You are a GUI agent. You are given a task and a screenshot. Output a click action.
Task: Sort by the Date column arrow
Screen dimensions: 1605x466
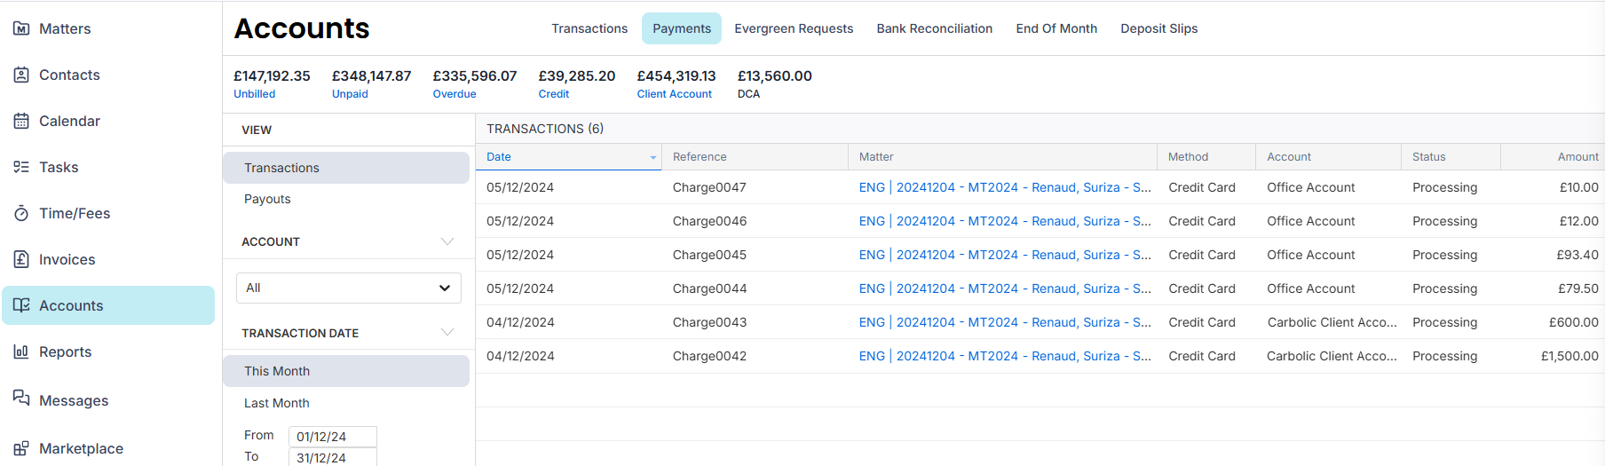pos(653,157)
